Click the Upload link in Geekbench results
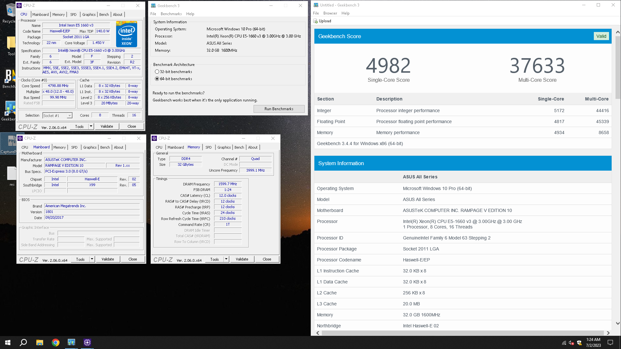Image resolution: width=621 pixels, height=349 pixels. coord(325,21)
